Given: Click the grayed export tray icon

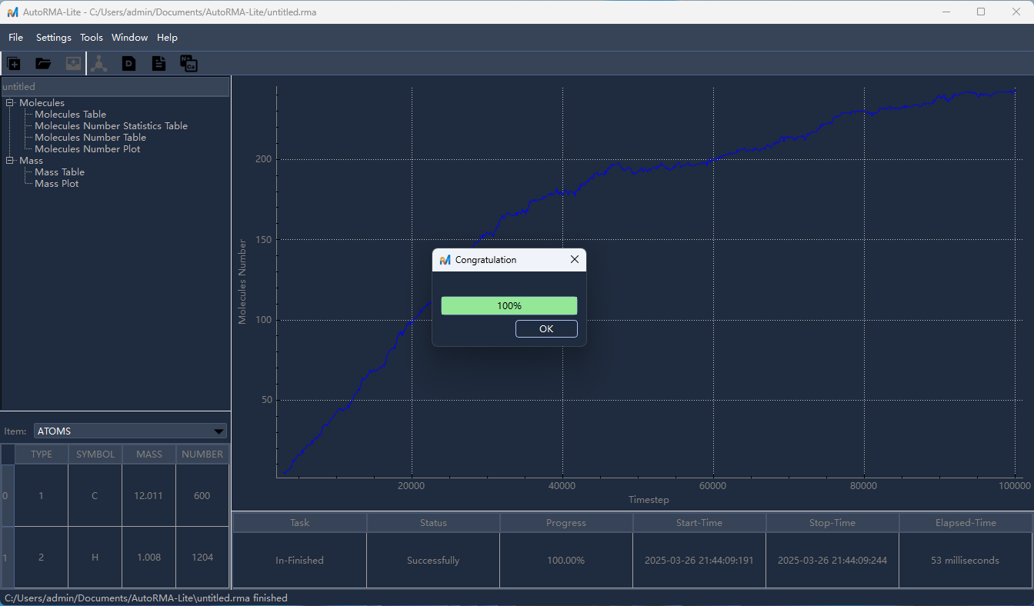Looking at the screenshot, I should 73,64.
